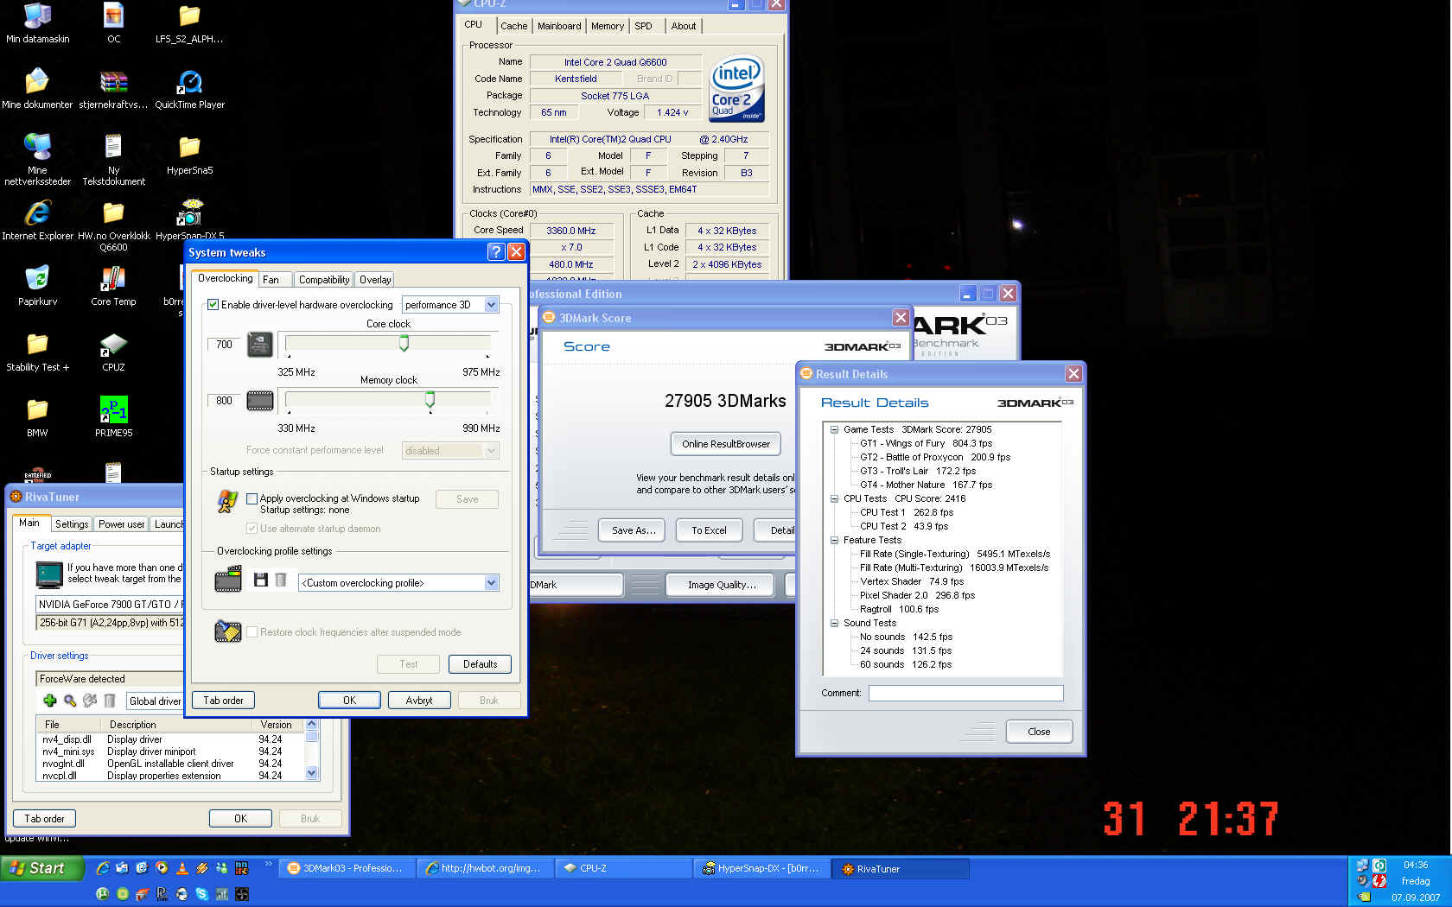This screenshot has width=1452, height=907.
Task: Delete the overclocking profile with trash icon
Action: pyautogui.click(x=281, y=580)
